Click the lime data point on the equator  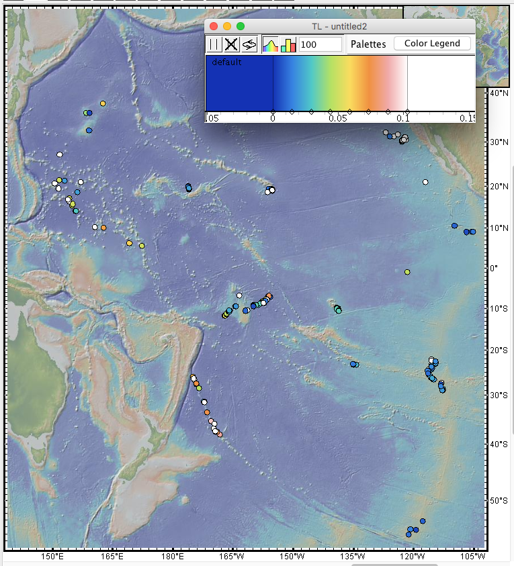[x=407, y=272]
